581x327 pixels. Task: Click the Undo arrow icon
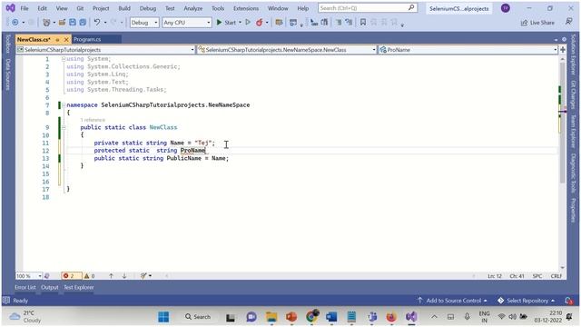click(97, 23)
